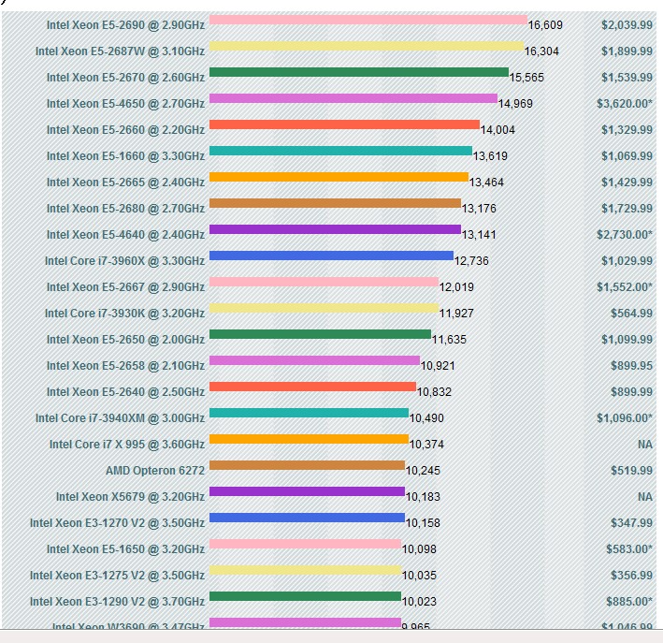Click the $564.99 price
663x643 pixels.
coord(632,314)
